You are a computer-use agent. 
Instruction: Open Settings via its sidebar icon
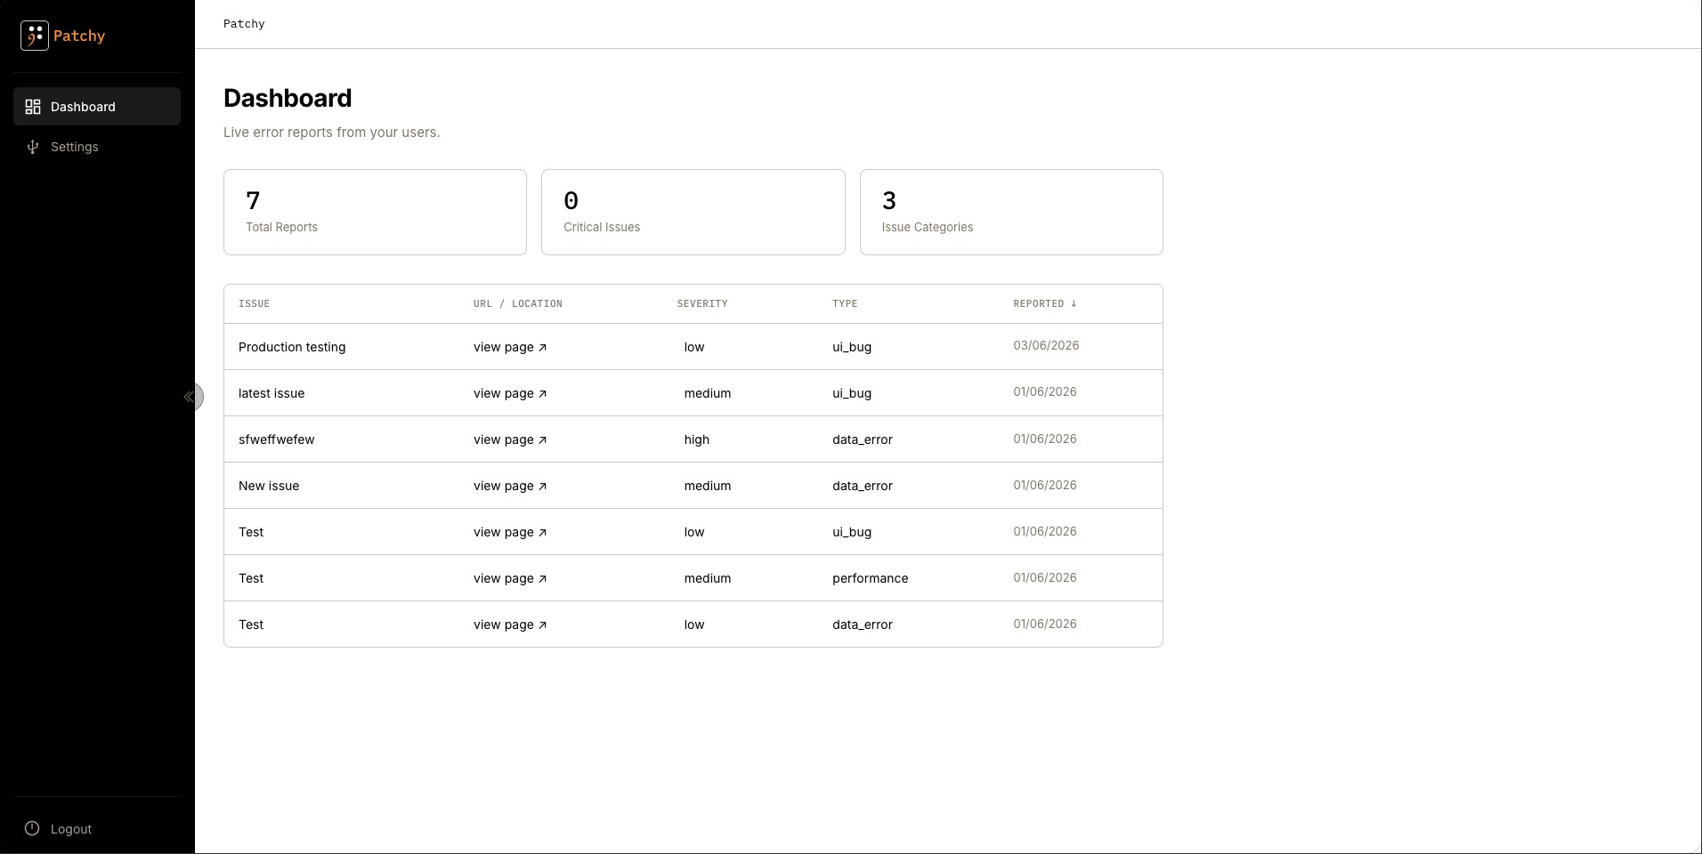click(x=33, y=147)
